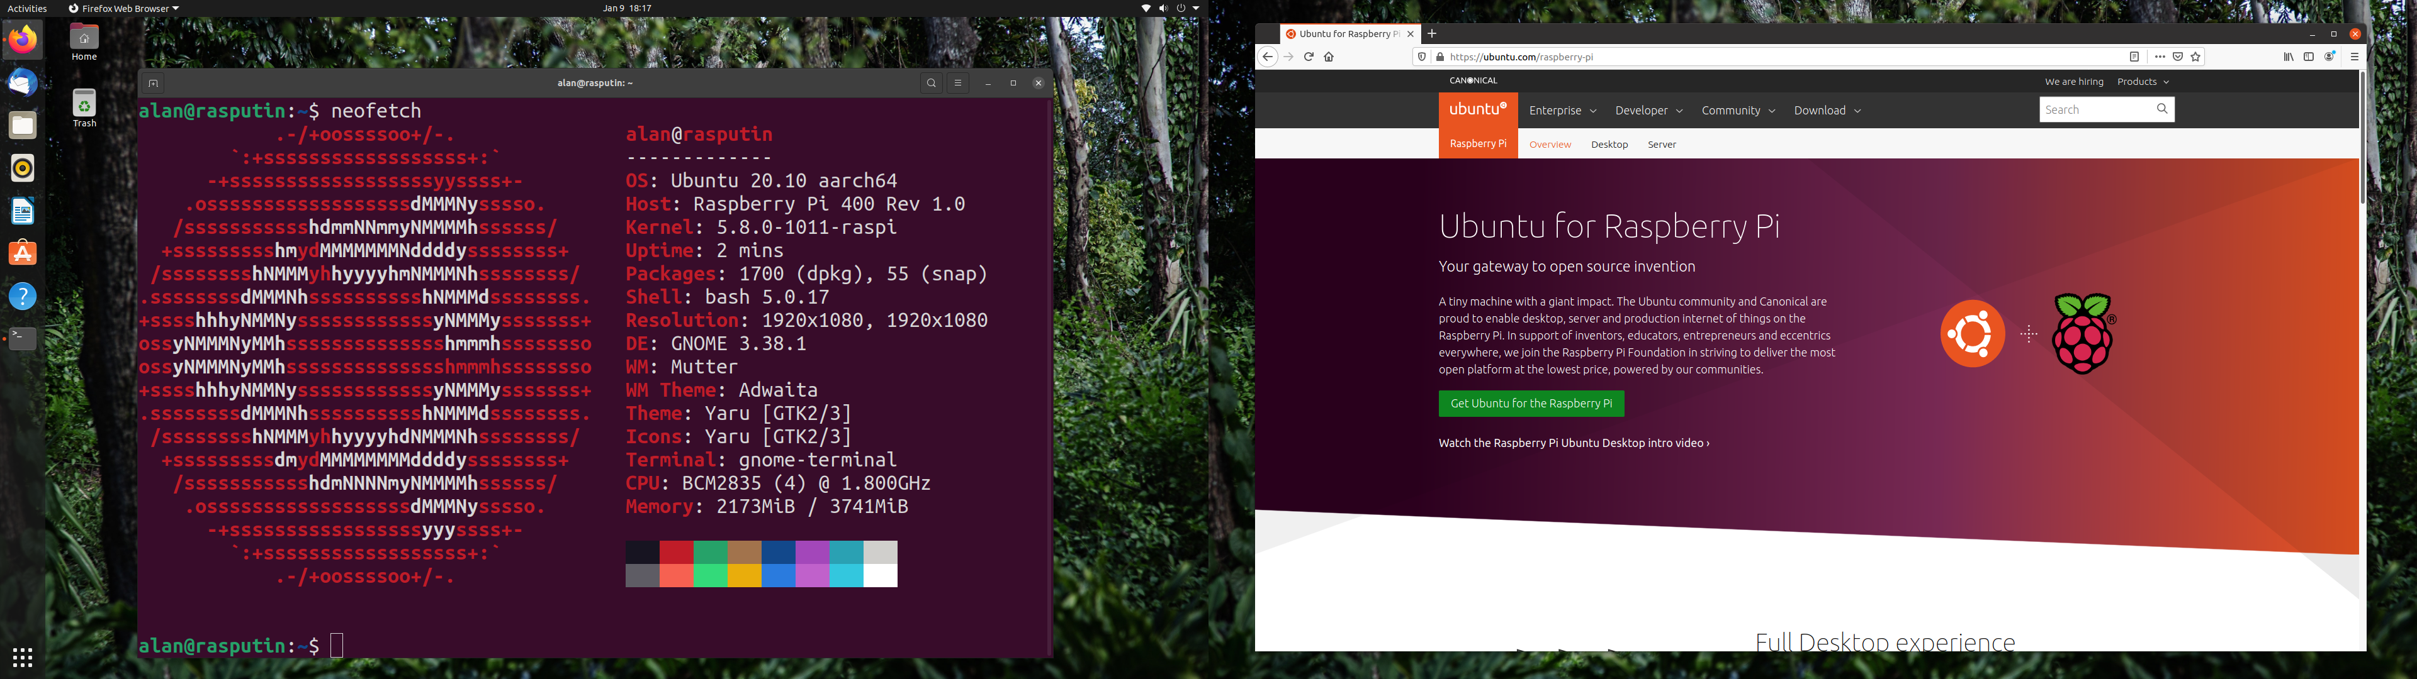The width and height of the screenshot is (2417, 679).
Task: Expand the Community menu
Action: [x=1738, y=111]
